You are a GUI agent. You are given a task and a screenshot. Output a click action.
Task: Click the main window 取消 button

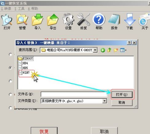pos(104,131)
